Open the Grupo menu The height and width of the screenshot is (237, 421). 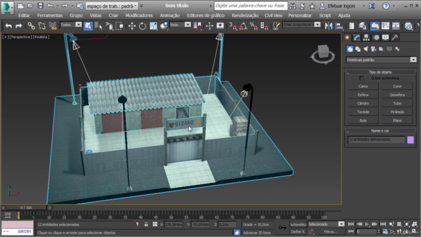(76, 16)
